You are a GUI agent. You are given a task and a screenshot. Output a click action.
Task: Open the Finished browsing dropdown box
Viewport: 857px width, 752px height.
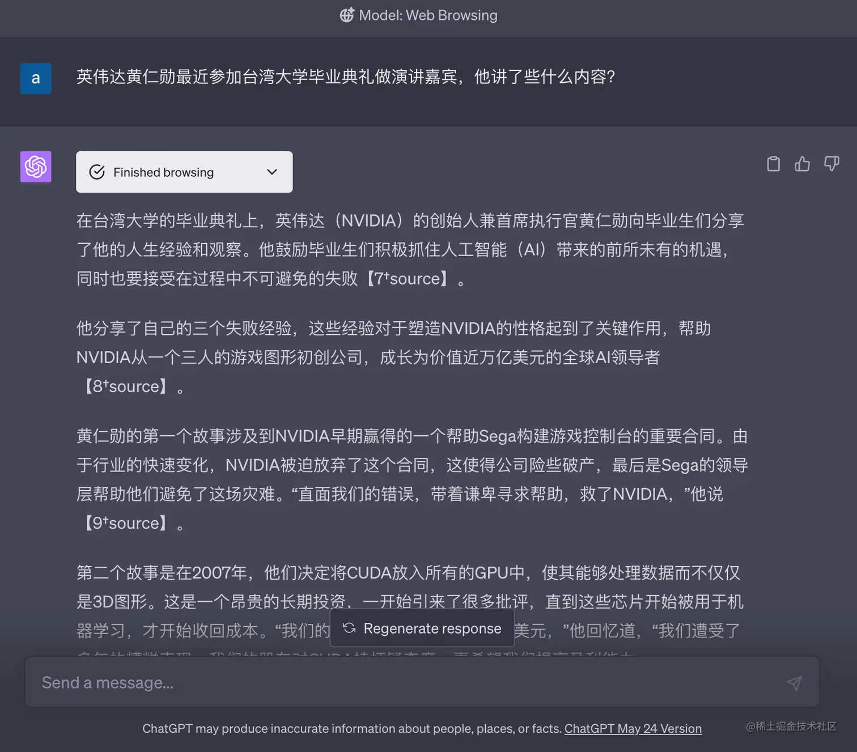point(184,172)
